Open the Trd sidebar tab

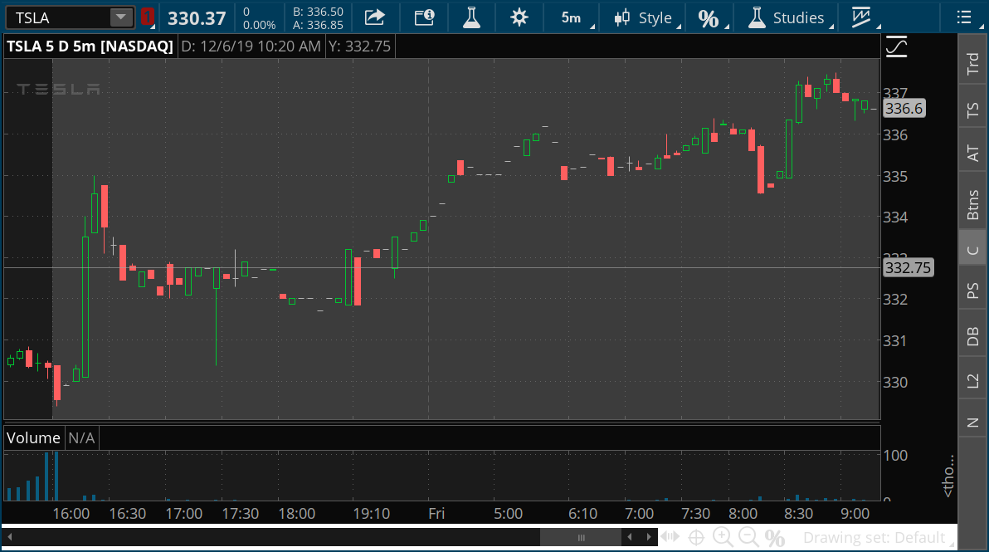pos(972,63)
